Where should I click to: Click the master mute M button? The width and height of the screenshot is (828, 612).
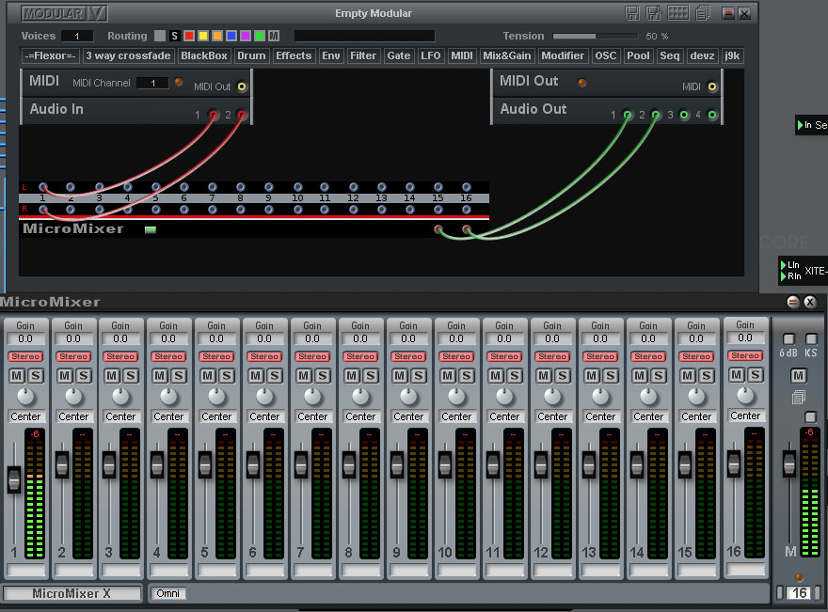pyautogui.click(x=798, y=377)
